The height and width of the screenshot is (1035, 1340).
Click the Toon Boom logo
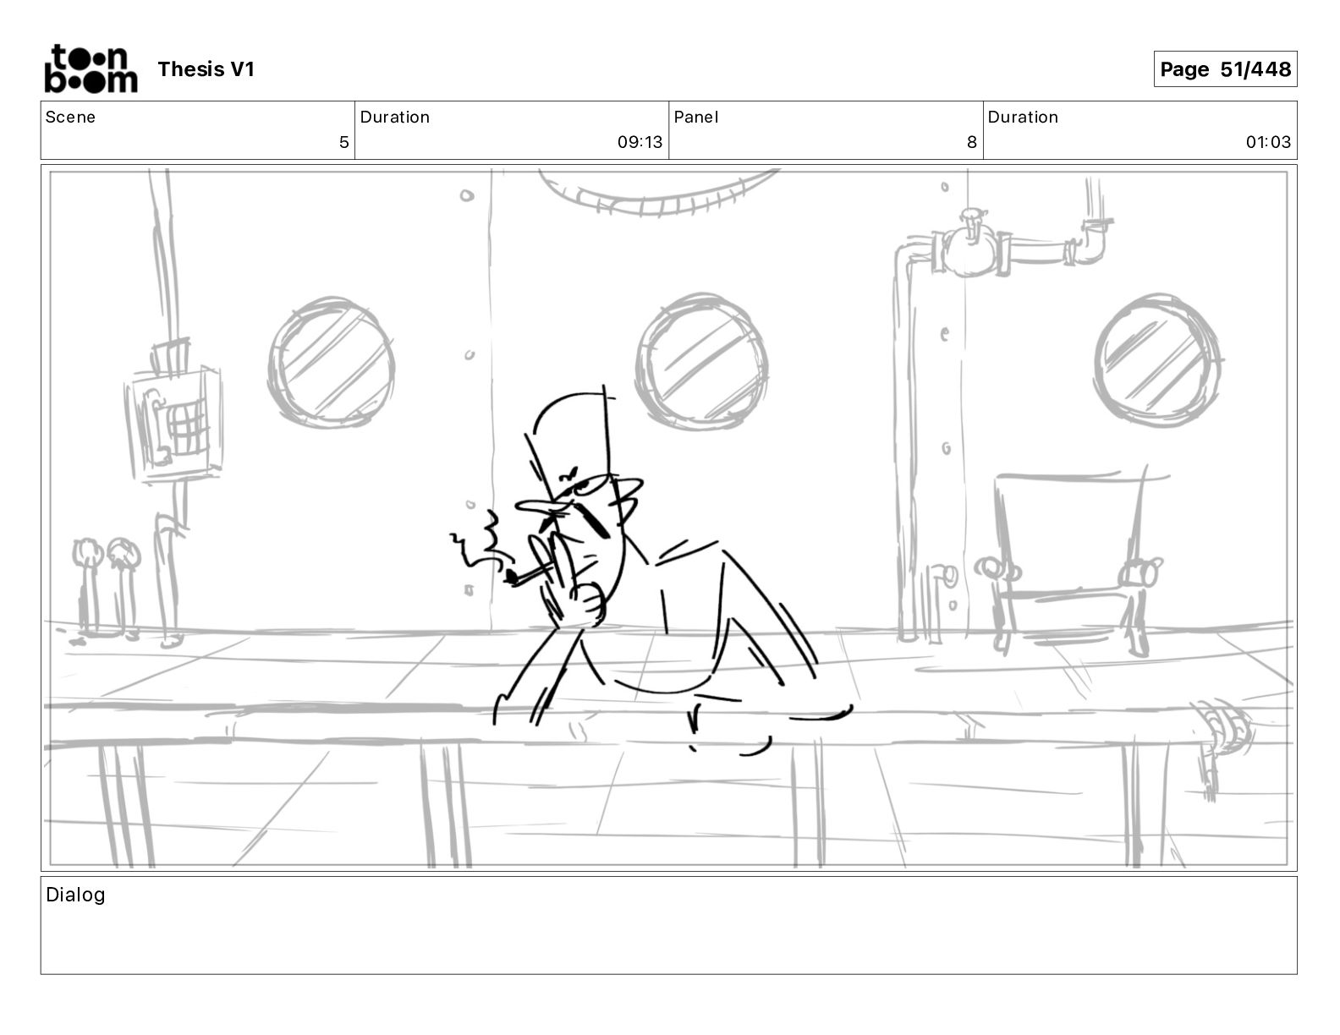tap(91, 68)
